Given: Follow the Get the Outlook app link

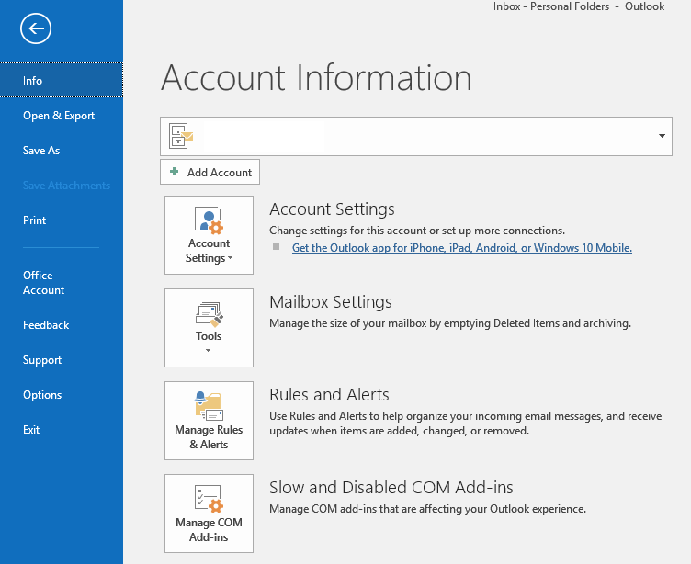Looking at the screenshot, I should 462,248.
